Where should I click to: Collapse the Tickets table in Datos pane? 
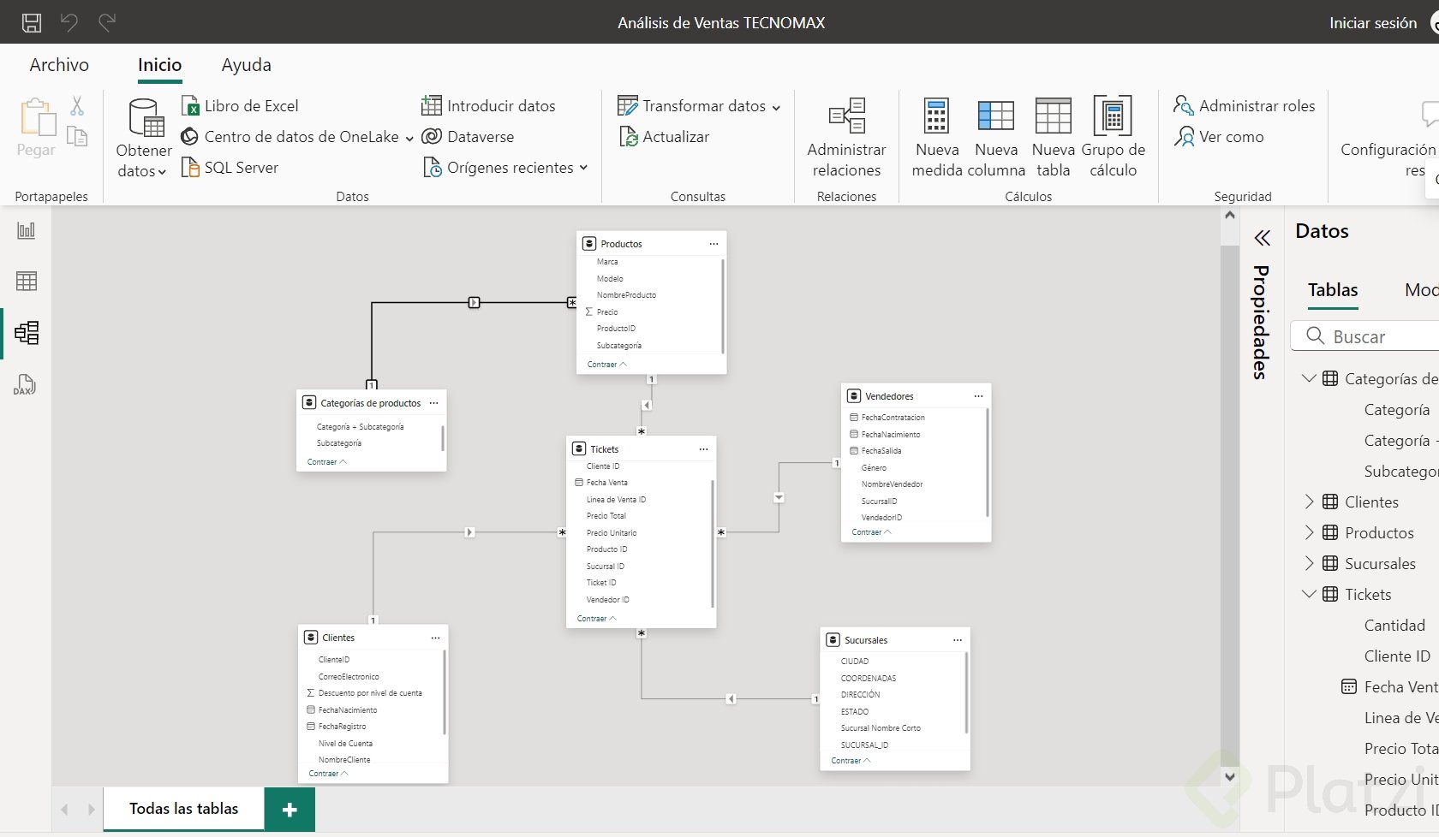(1309, 594)
